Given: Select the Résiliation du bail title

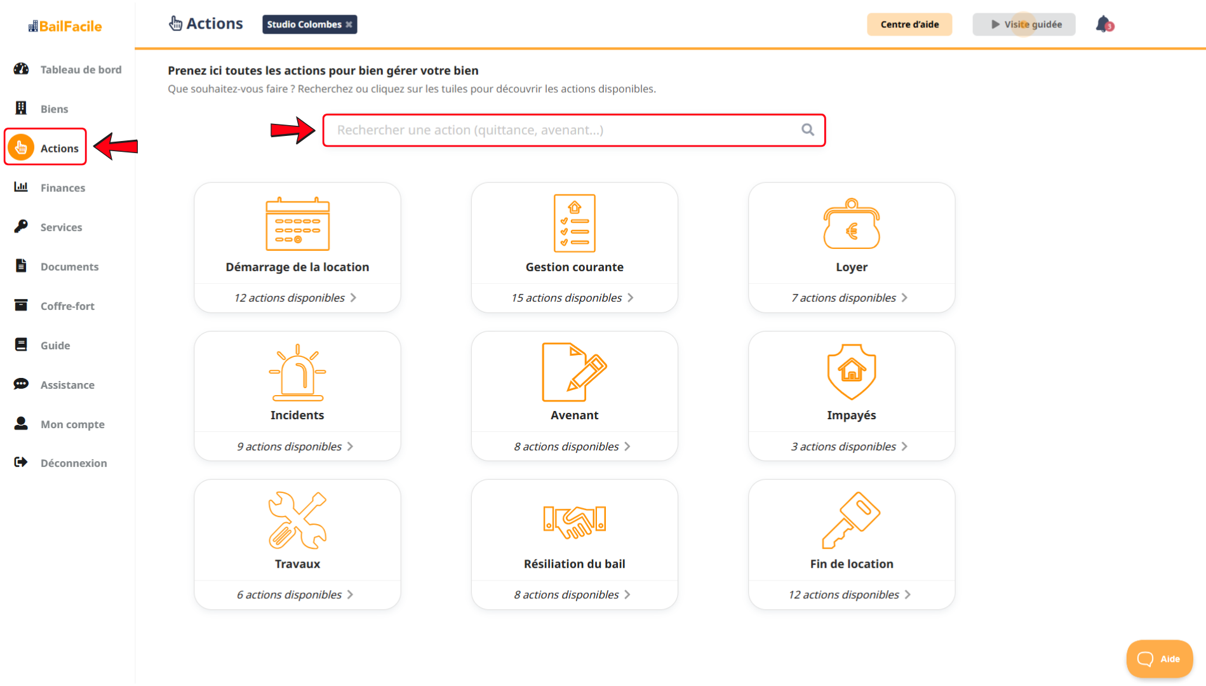Looking at the screenshot, I should pyautogui.click(x=574, y=563).
